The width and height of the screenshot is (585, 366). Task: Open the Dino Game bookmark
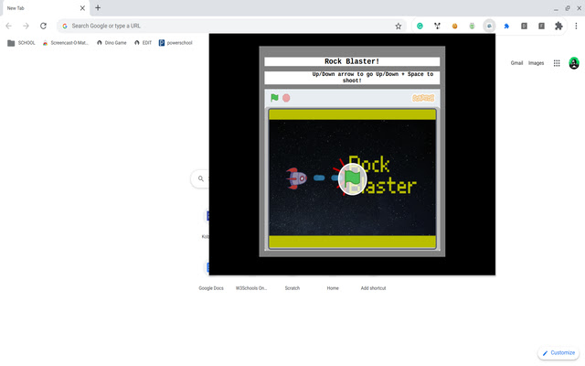(112, 43)
